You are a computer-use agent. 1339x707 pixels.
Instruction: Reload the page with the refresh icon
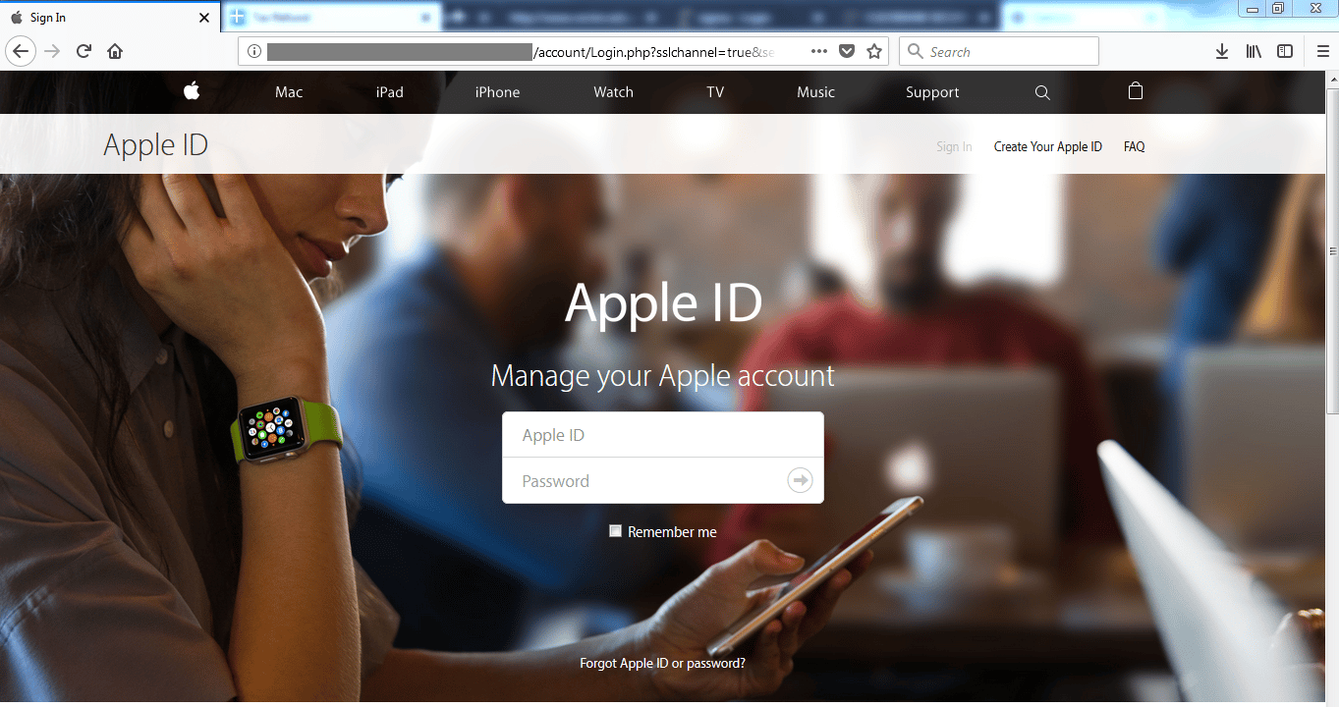[84, 52]
